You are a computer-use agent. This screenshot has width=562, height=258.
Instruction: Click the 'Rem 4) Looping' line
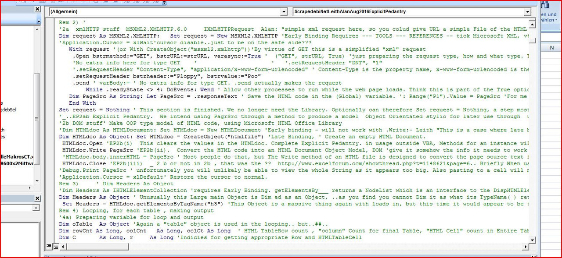click(x=137, y=211)
